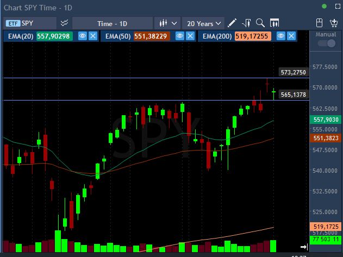Click the SPY ticker symbol field

30,23
